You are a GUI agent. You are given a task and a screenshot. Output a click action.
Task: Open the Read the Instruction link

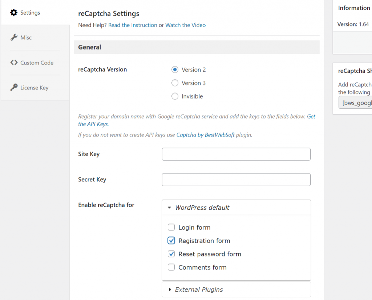[x=133, y=25]
